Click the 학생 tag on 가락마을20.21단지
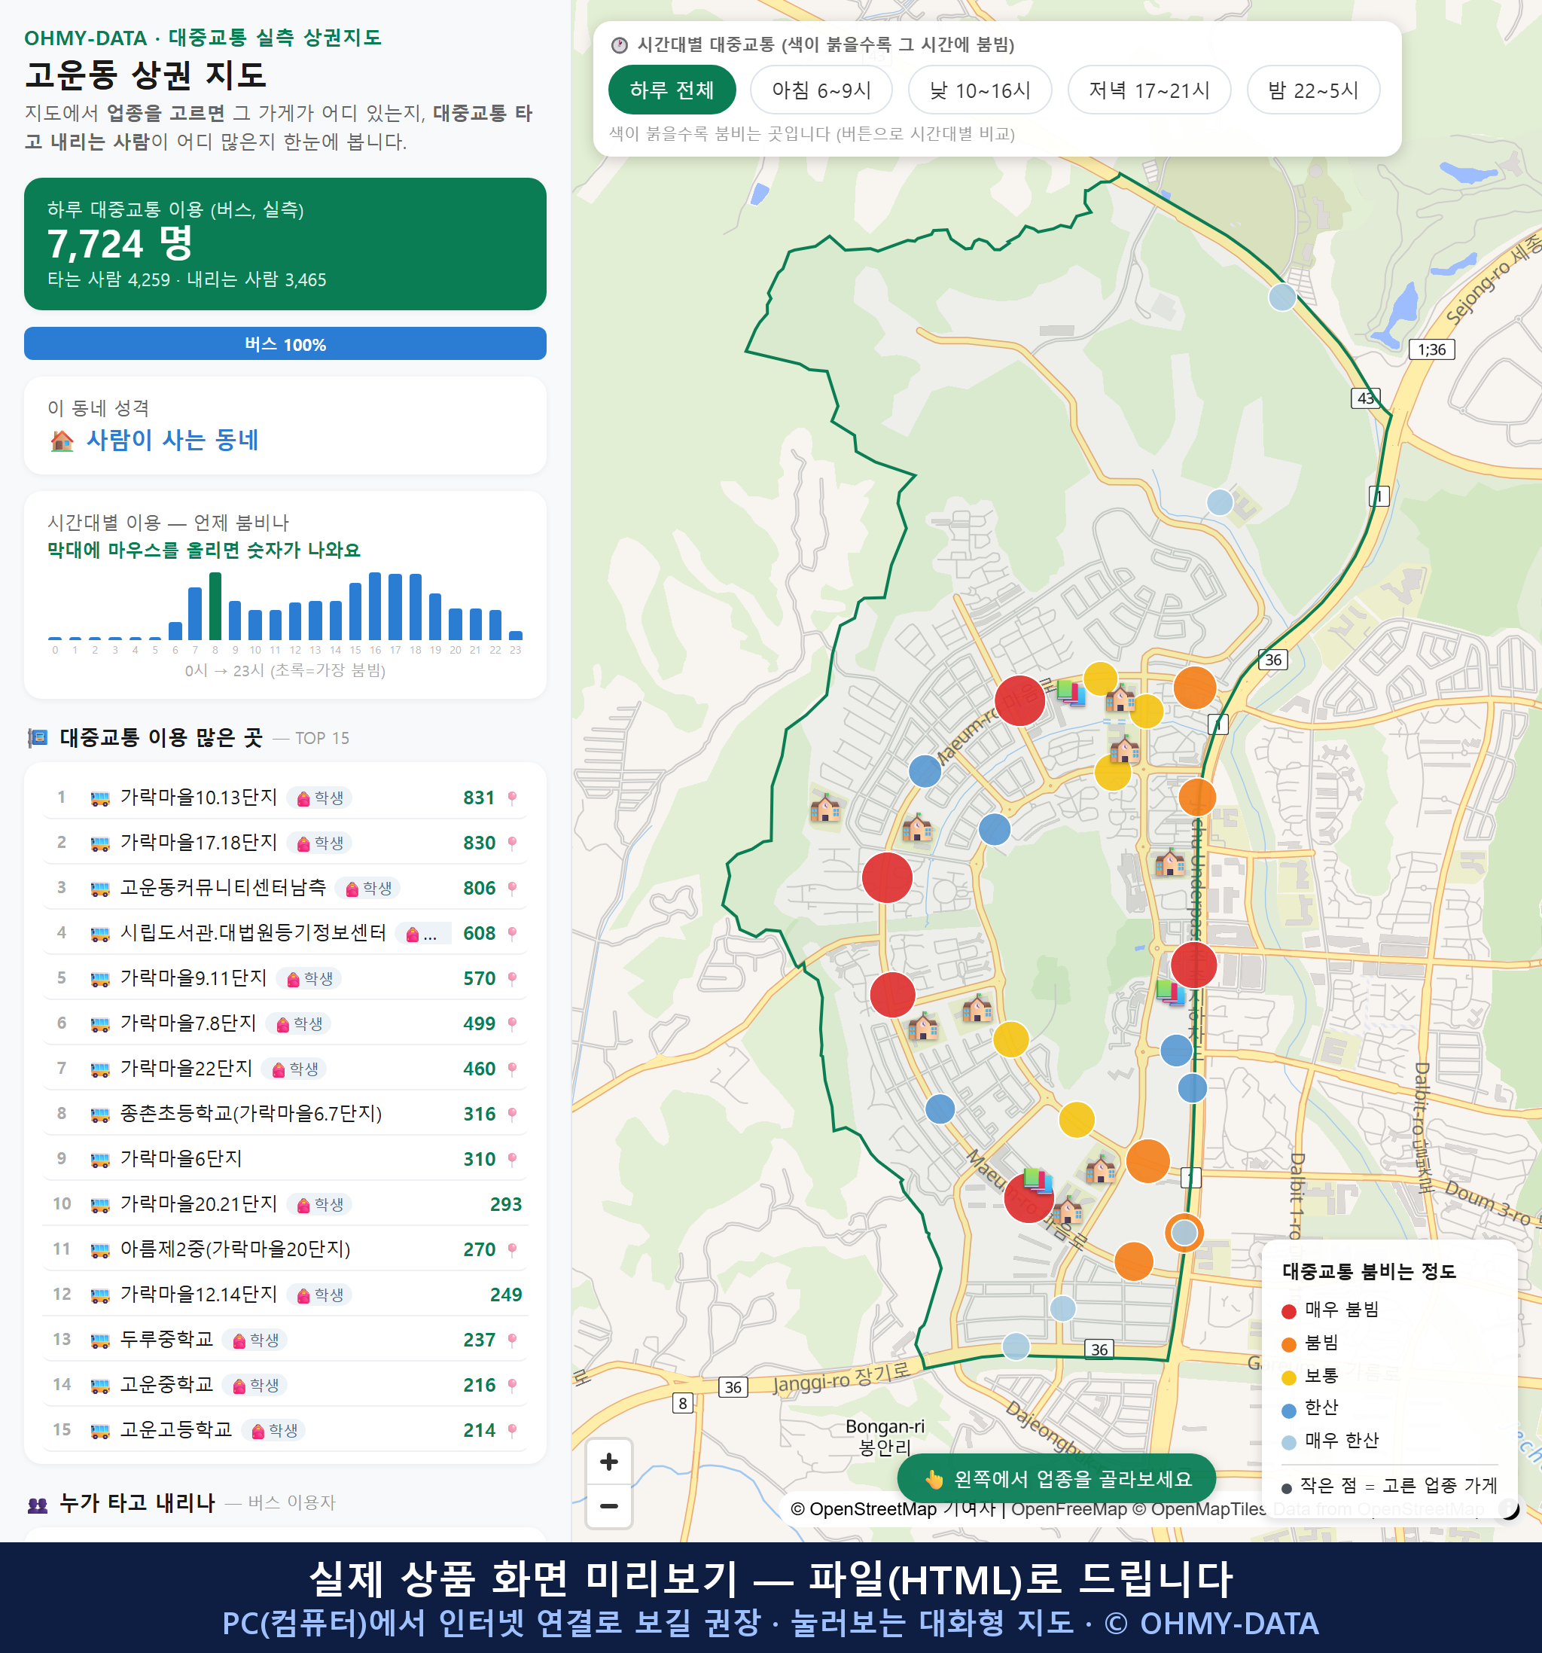Viewport: 1542px width, 1653px height. [x=320, y=1204]
